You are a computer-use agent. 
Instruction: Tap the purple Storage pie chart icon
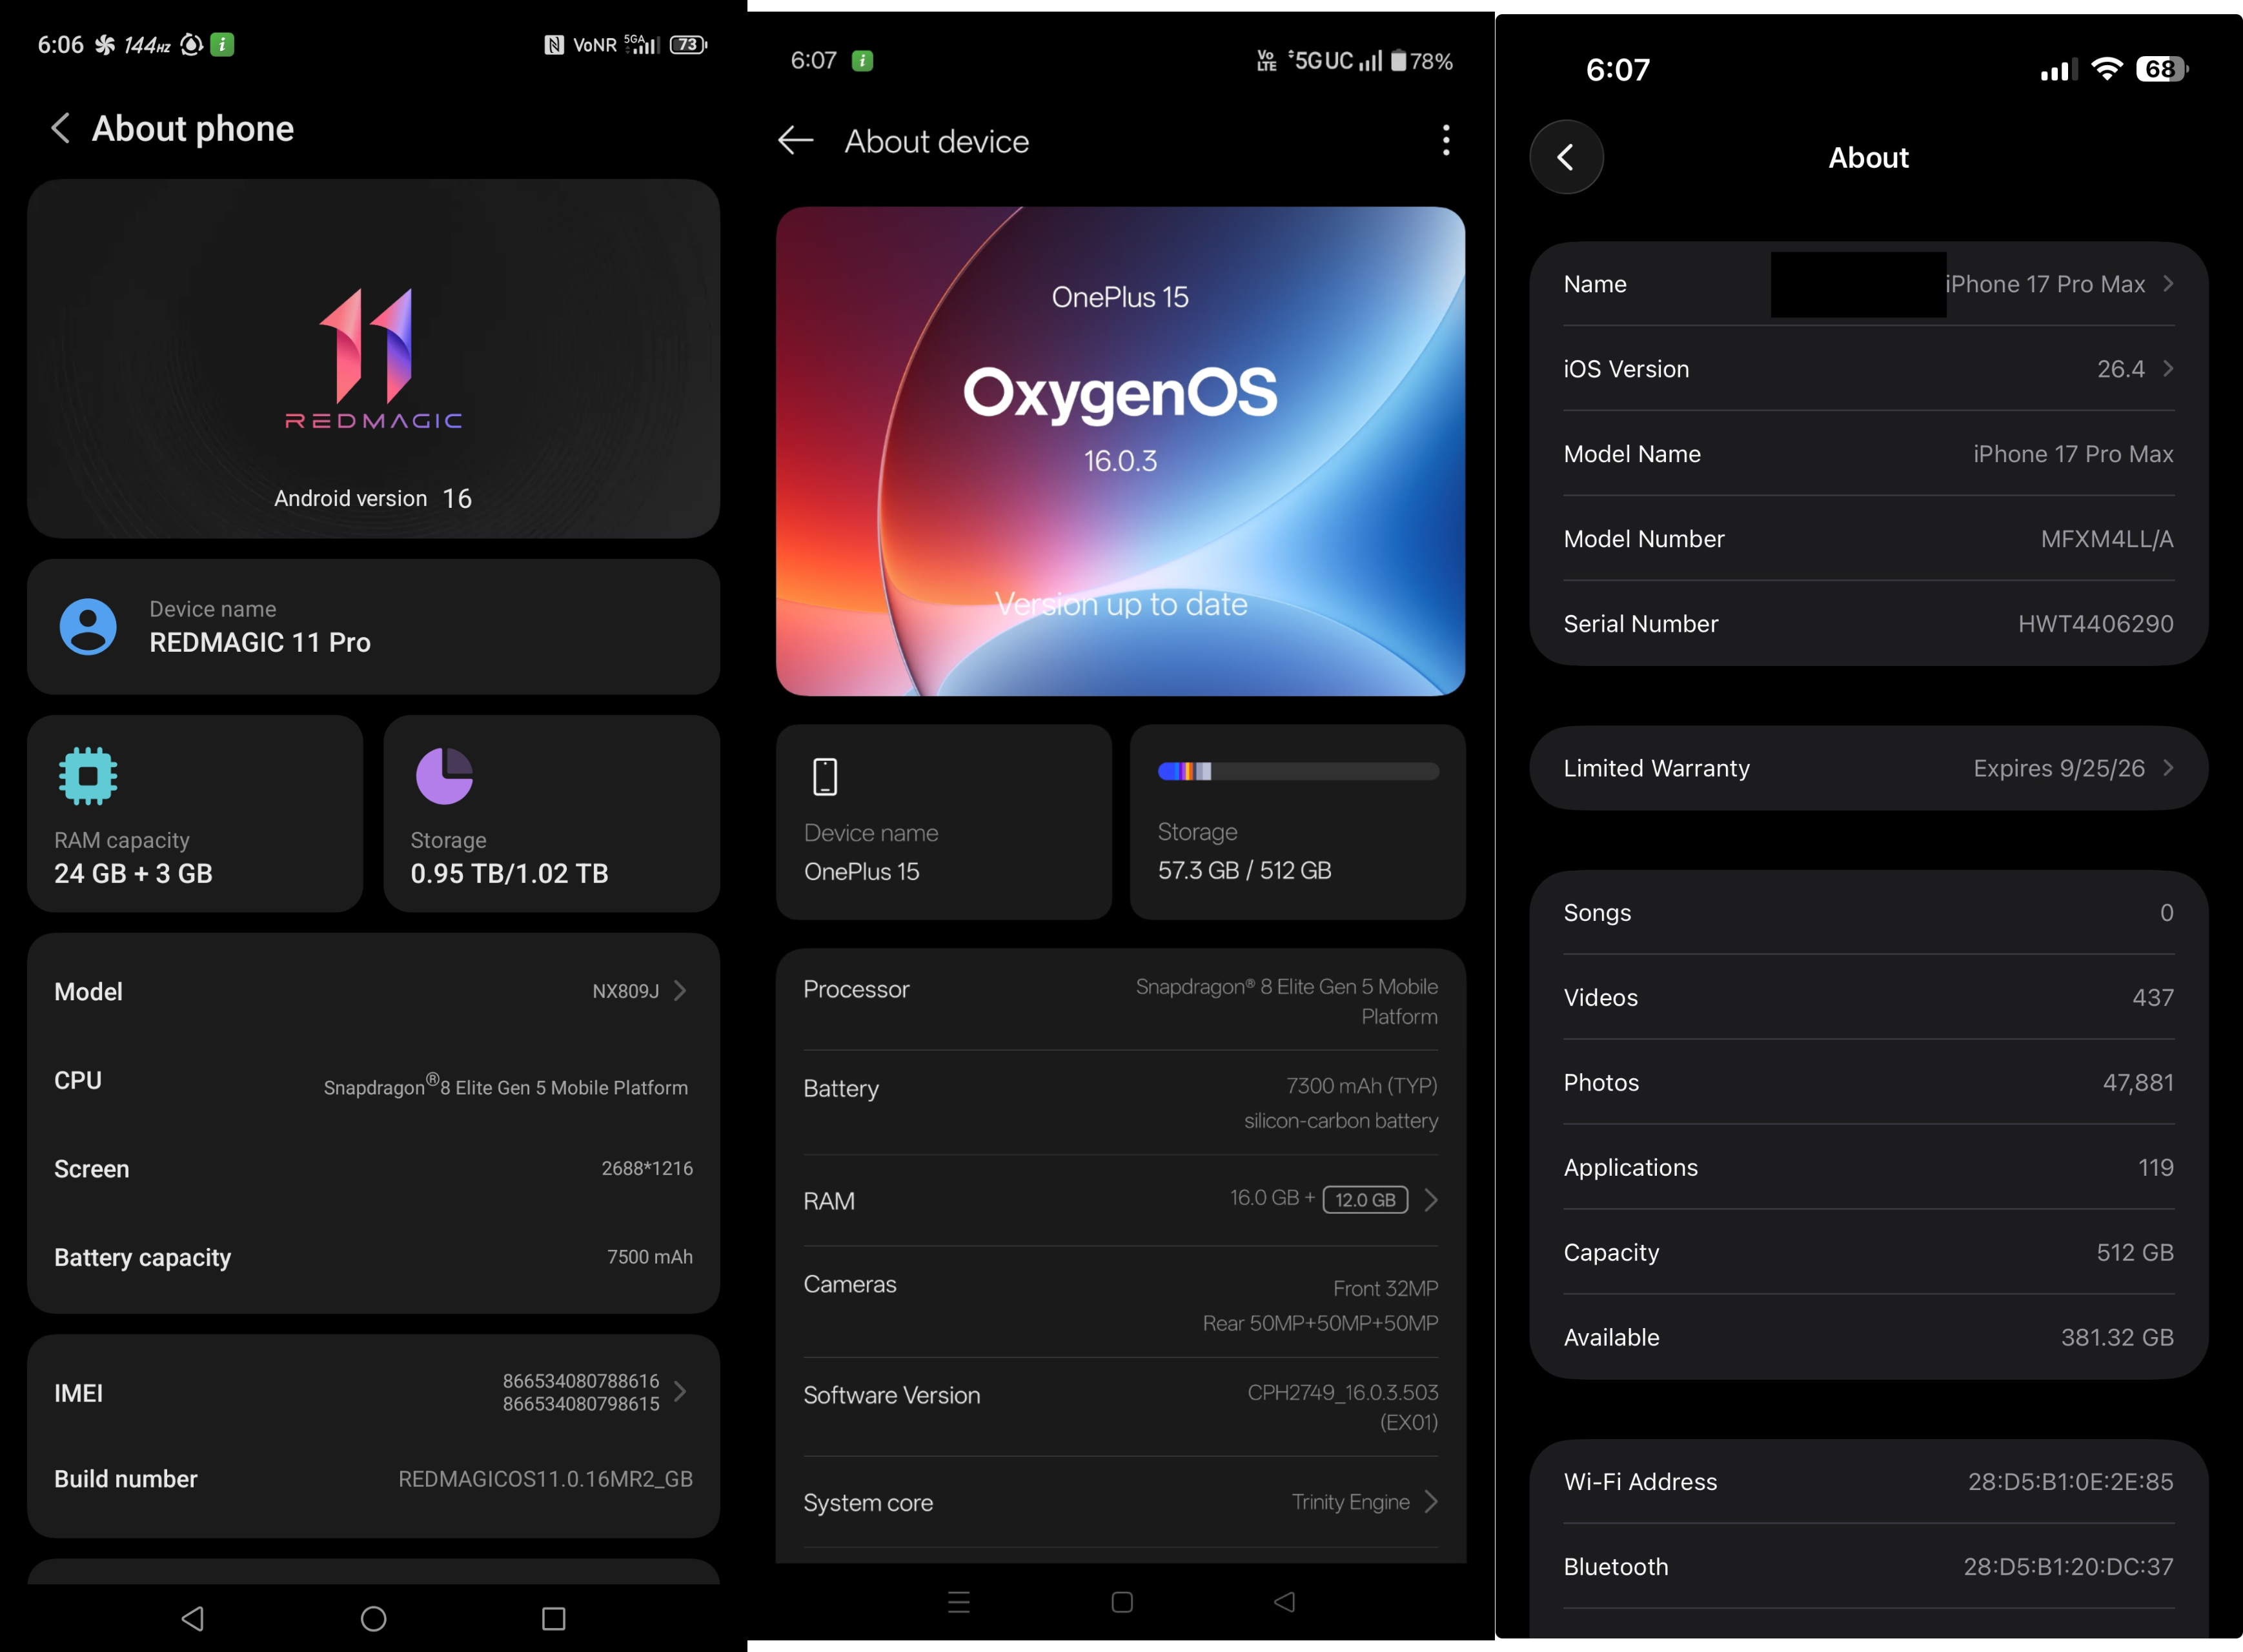pos(444,775)
